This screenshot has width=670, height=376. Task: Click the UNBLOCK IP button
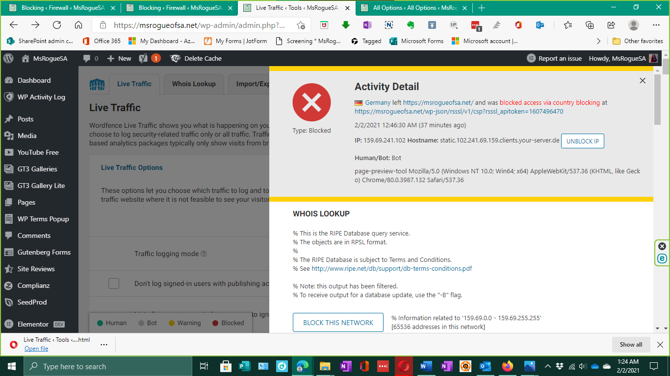[582, 141]
